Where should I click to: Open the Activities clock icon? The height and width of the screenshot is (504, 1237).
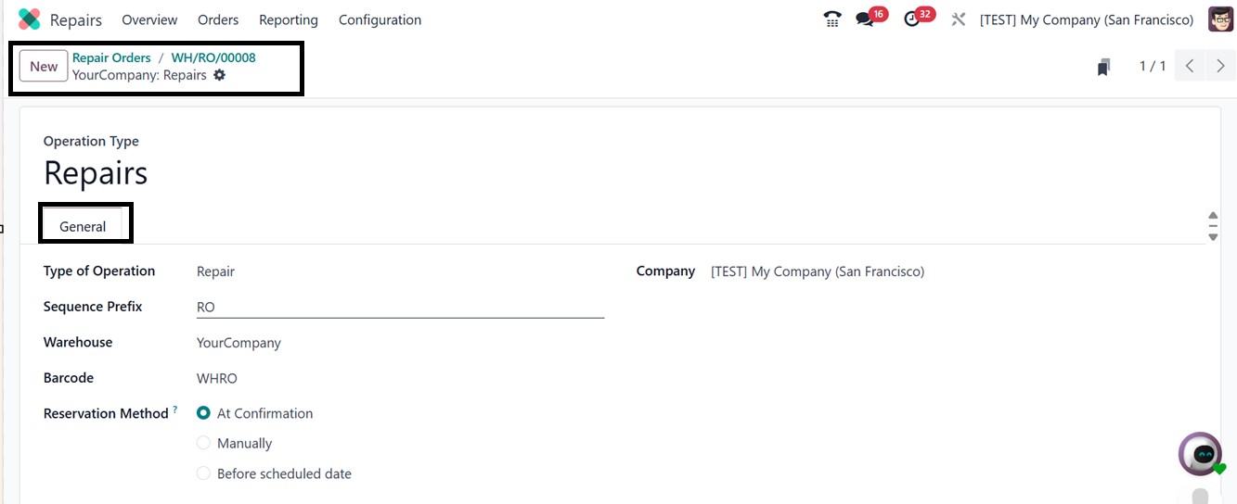click(x=913, y=19)
